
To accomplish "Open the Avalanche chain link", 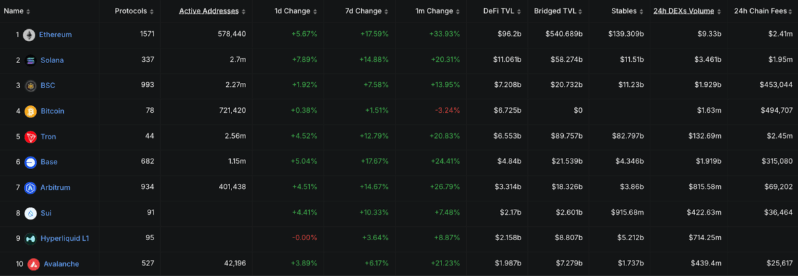I will [61, 264].
